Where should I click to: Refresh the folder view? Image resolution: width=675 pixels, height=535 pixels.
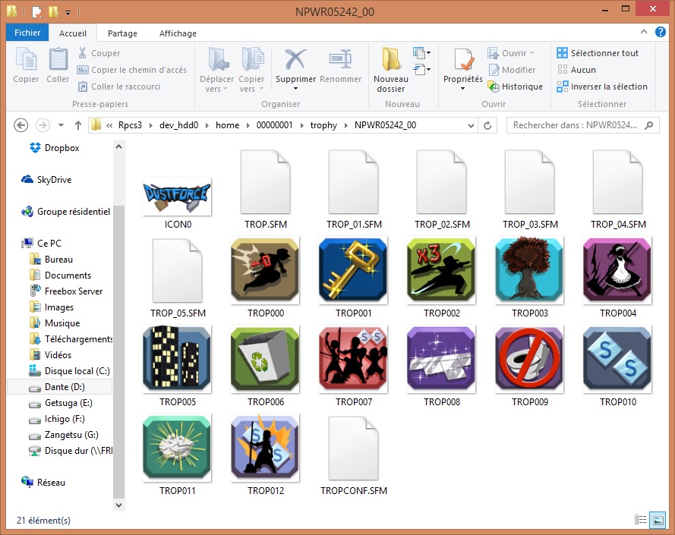487,125
